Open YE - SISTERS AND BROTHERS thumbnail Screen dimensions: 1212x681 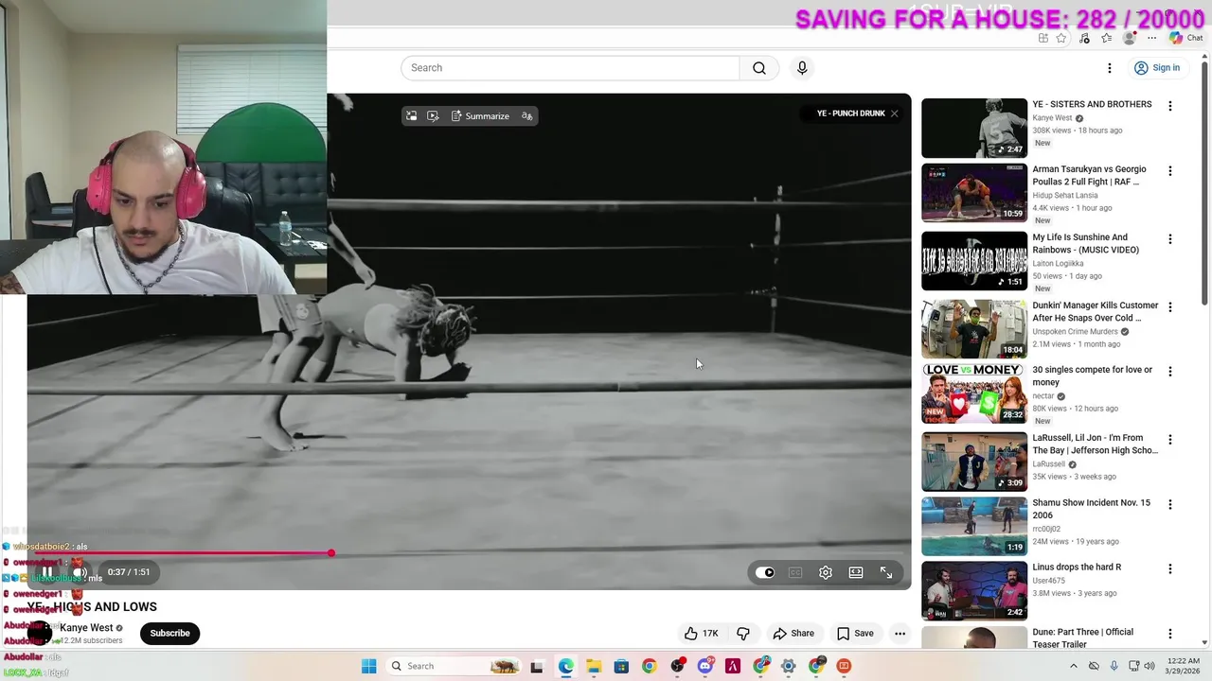[974, 128]
